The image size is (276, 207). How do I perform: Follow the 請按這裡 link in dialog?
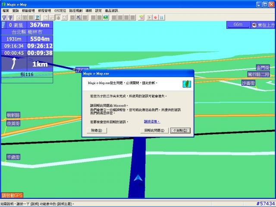152,122
